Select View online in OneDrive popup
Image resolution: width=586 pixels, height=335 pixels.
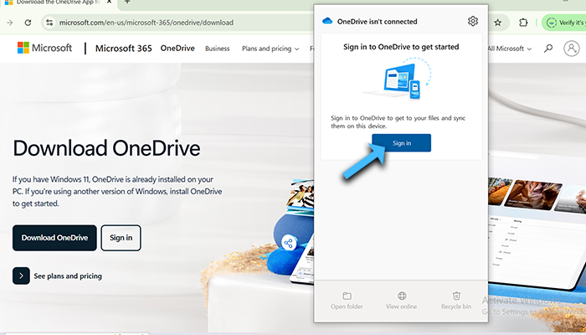point(401,301)
